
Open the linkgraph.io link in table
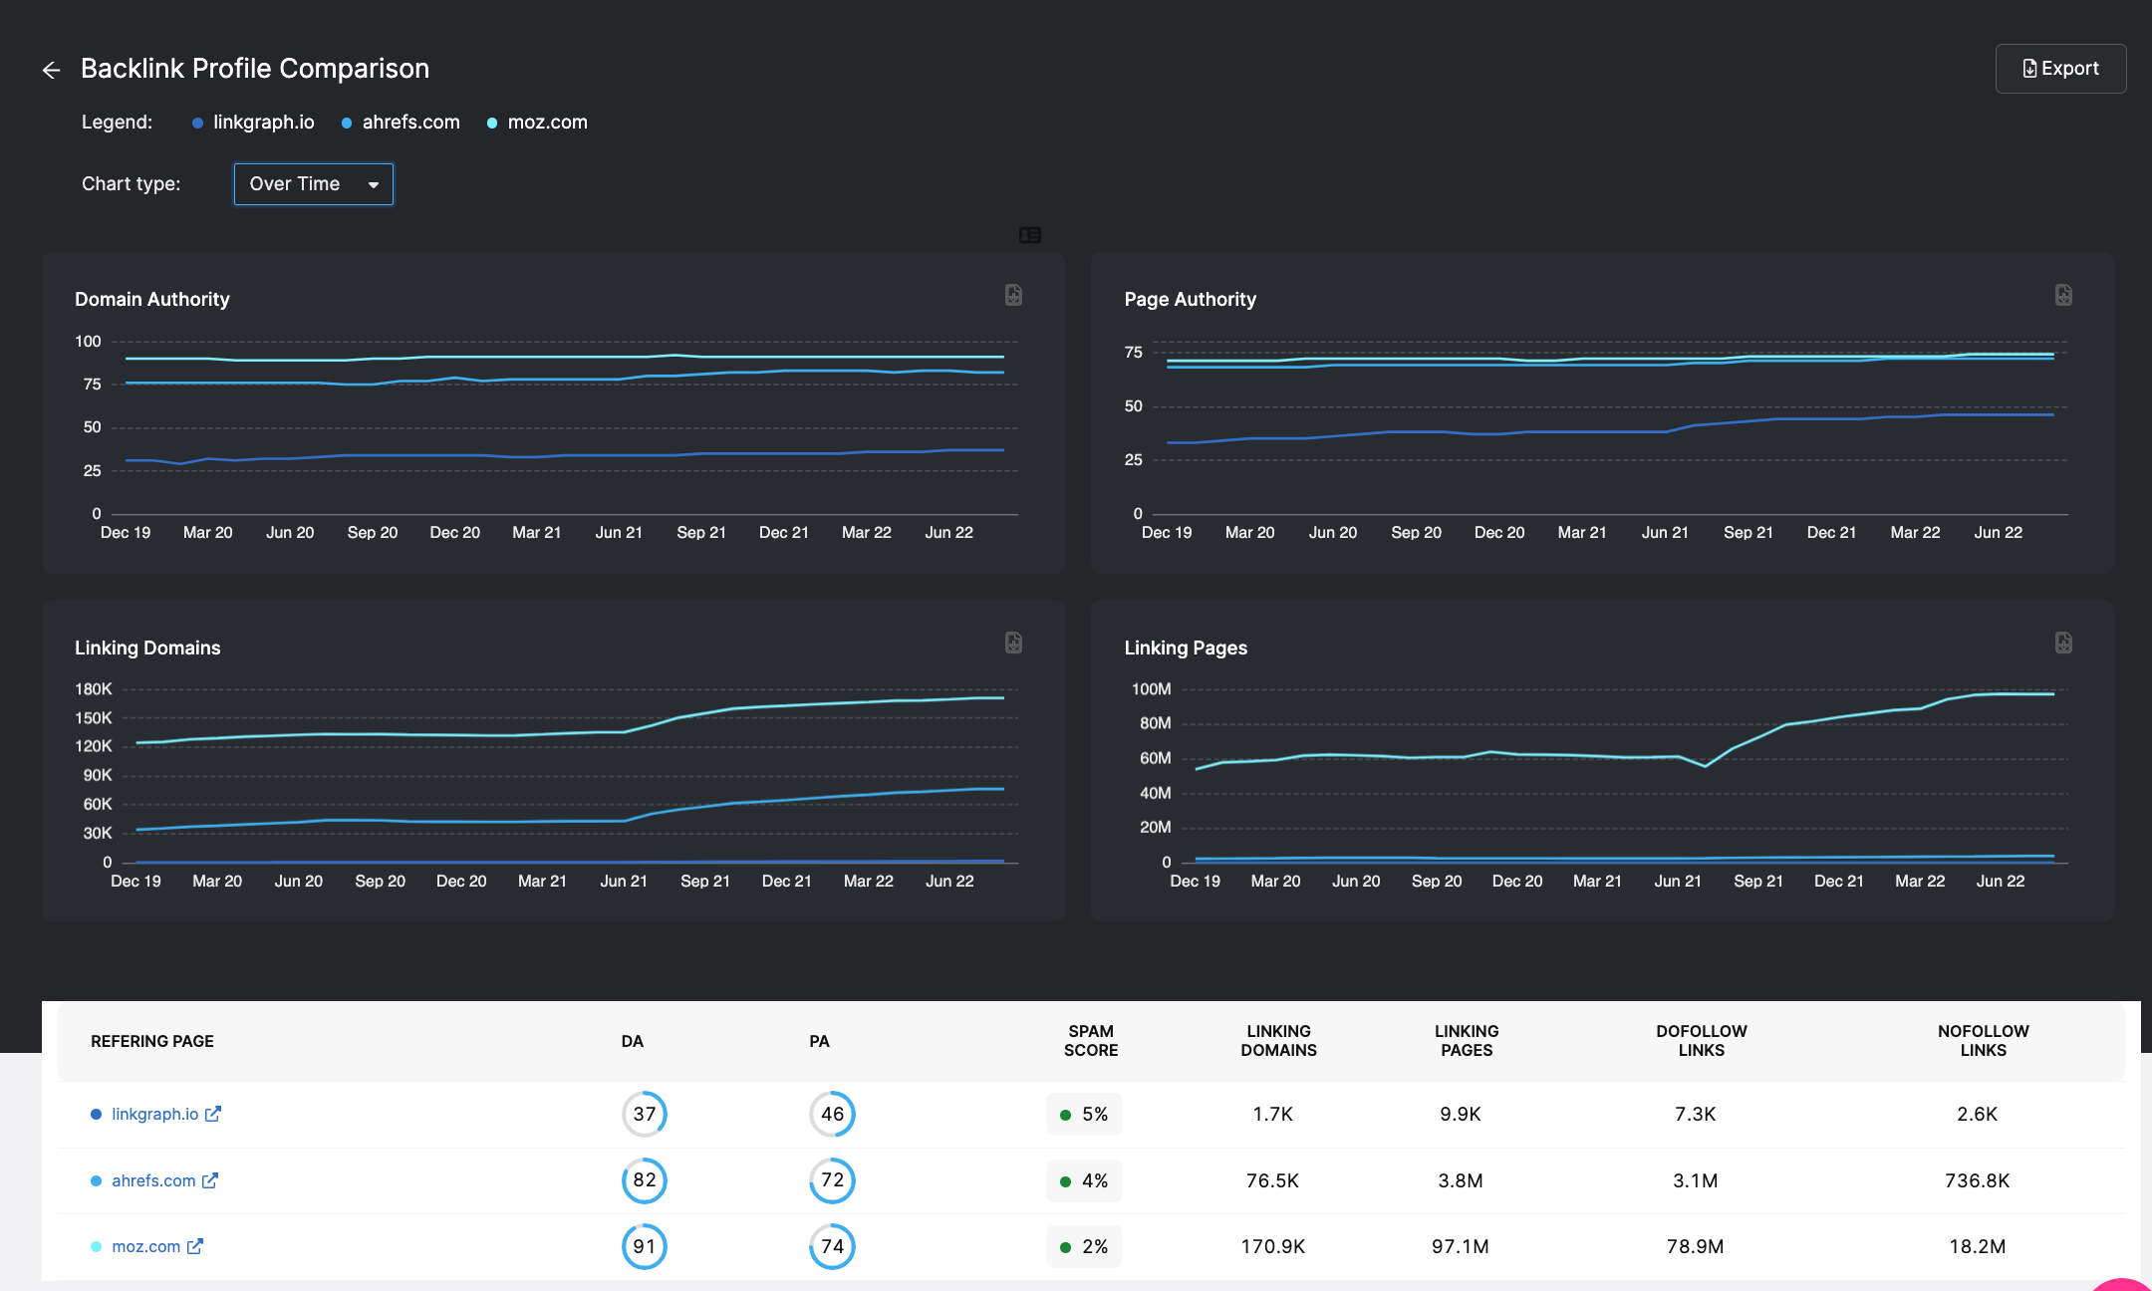(x=154, y=1114)
